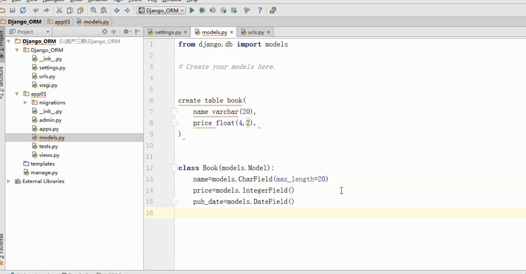Click 'max_length' parameter on line 13

coord(295,179)
